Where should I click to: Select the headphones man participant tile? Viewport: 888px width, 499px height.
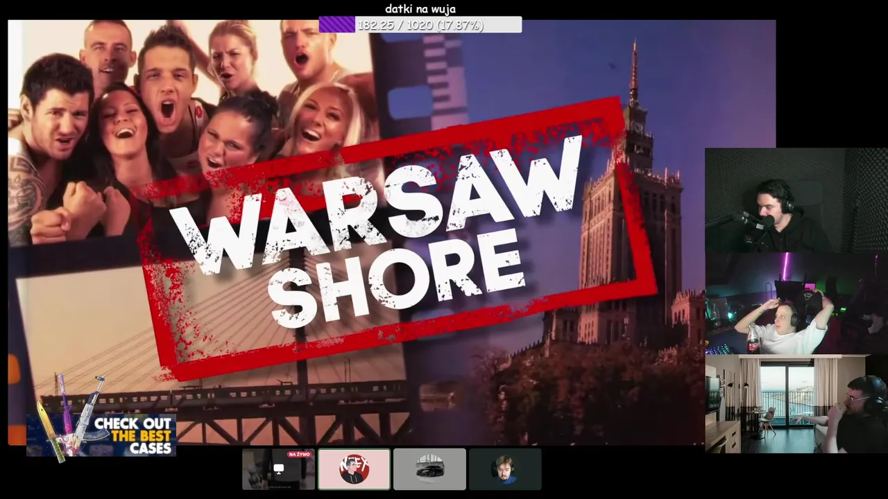tap(505, 469)
